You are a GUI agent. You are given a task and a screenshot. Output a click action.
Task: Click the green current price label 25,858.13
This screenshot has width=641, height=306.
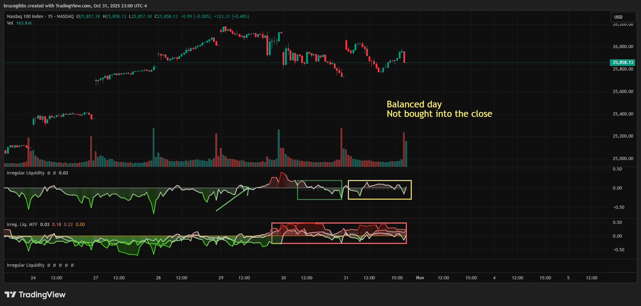tap(622, 62)
